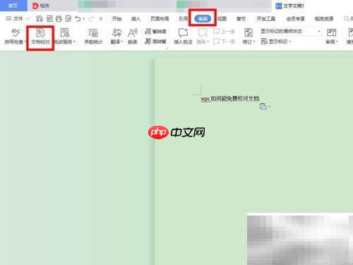The width and height of the screenshot is (353, 265).
Task: Click the paper review service (论文服务) icon
Action: coord(64,33)
